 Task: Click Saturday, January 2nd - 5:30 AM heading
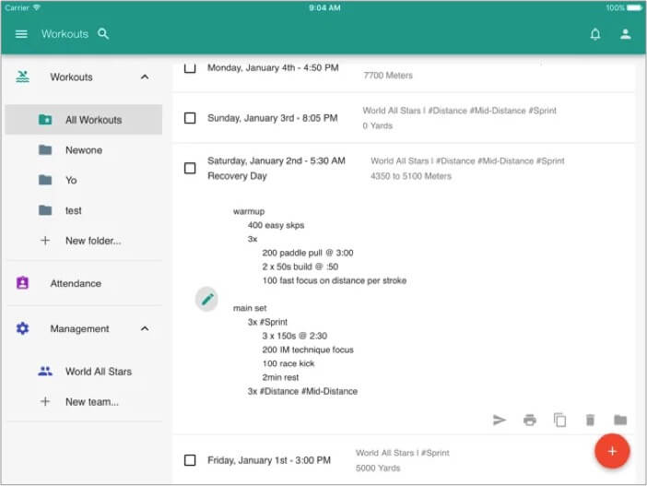276,160
